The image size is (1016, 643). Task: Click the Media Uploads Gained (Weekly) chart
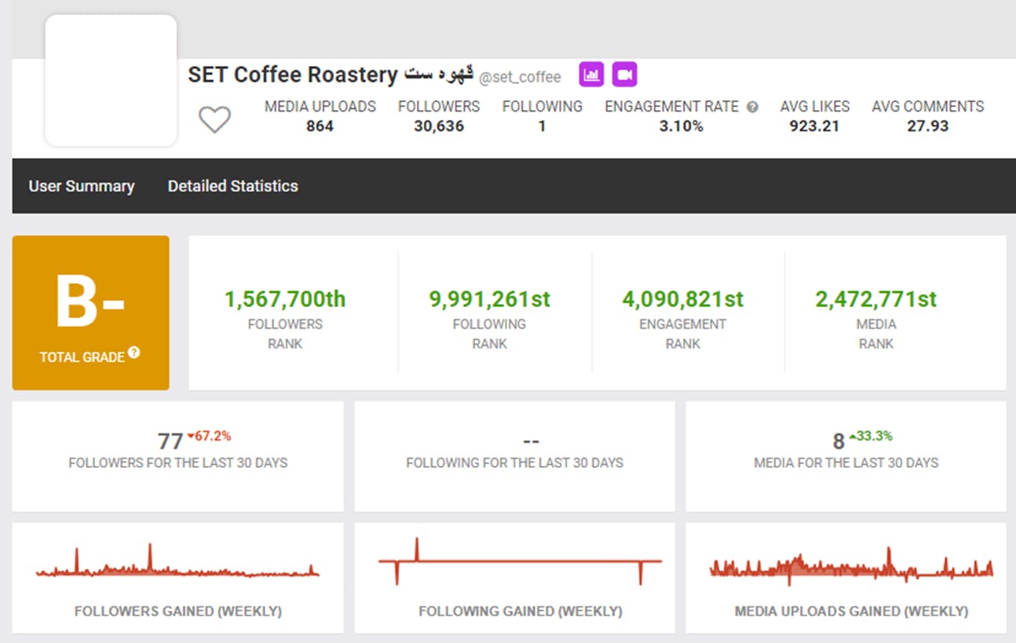(852, 565)
